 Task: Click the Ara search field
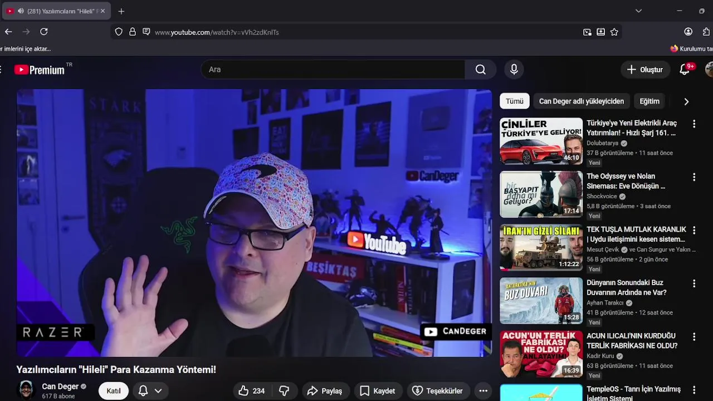coord(333,70)
